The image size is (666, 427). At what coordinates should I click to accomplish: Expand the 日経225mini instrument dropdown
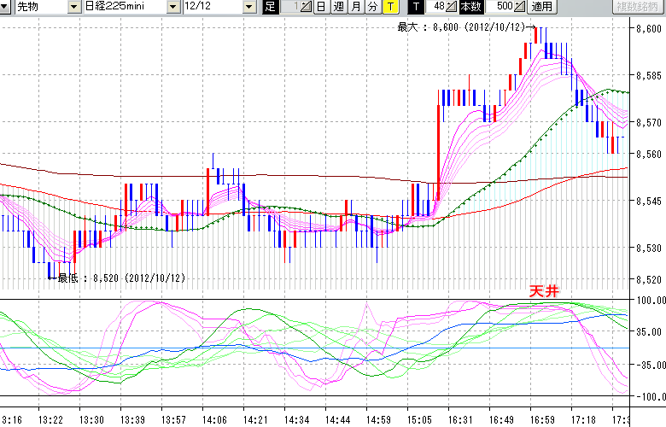(174, 7)
